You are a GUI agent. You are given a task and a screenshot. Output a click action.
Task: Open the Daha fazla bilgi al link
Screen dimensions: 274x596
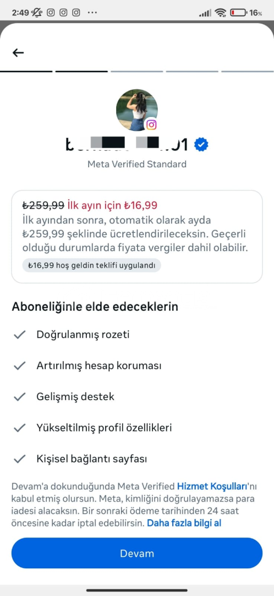(x=184, y=523)
